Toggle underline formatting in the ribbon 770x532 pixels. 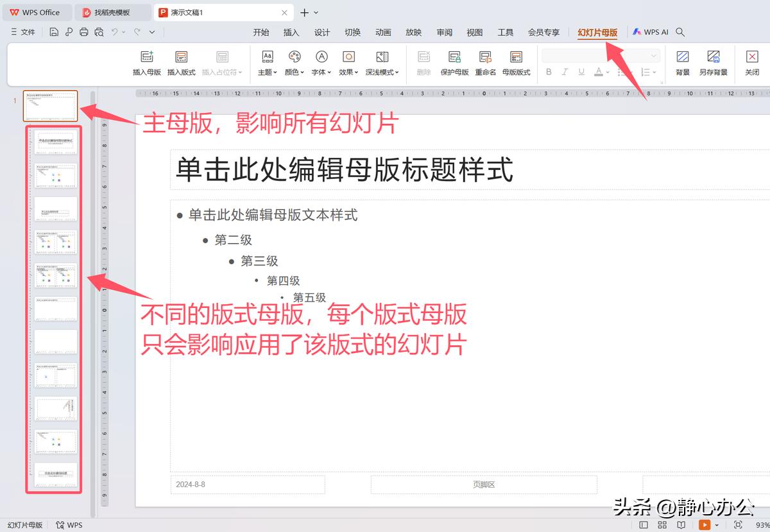tap(581, 72)
